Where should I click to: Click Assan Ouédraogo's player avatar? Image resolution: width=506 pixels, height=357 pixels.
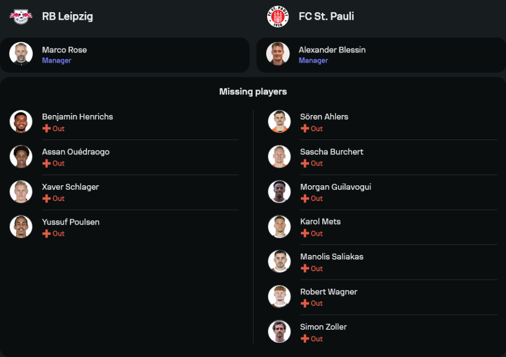[x=21, y=157]
